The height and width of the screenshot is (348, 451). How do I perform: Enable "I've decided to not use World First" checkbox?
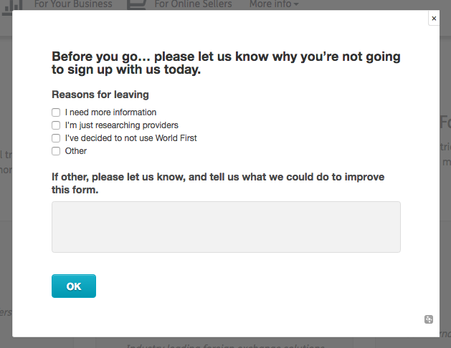[56, 138]
